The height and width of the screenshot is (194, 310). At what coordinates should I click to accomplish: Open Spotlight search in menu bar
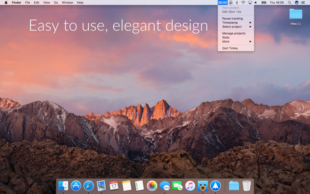pyautogui.click(x=289, y=2)
